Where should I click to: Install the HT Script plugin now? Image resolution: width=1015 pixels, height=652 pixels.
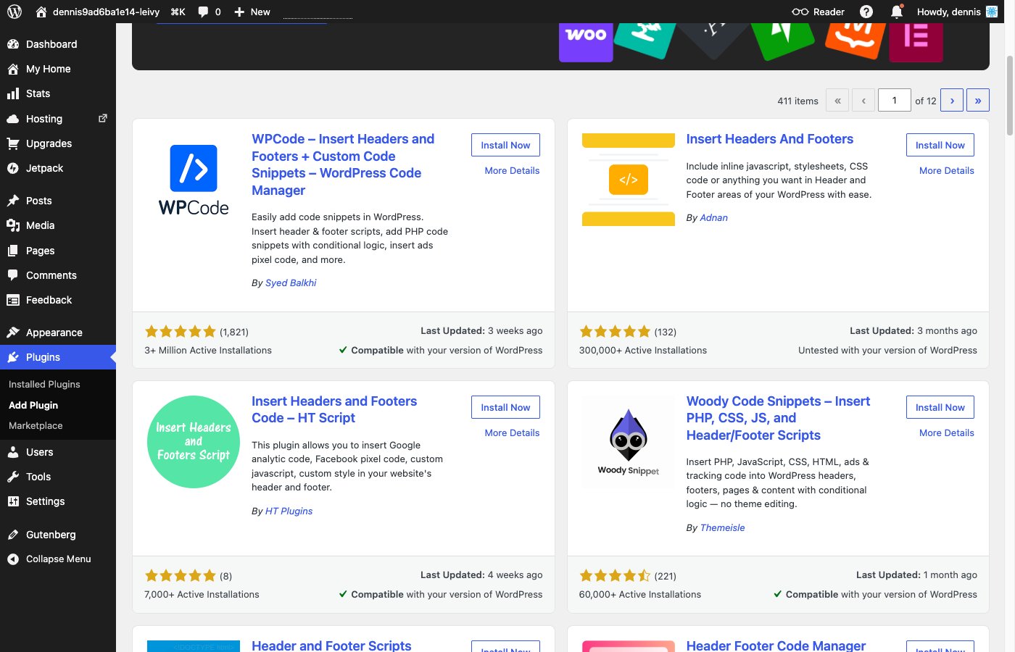click(505, 407)
